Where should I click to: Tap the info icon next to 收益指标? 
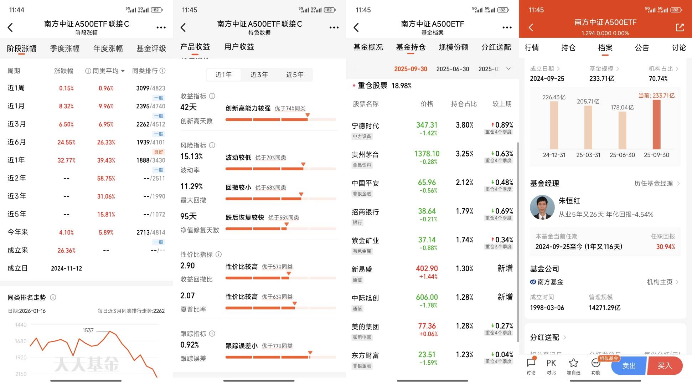point(212,96)
